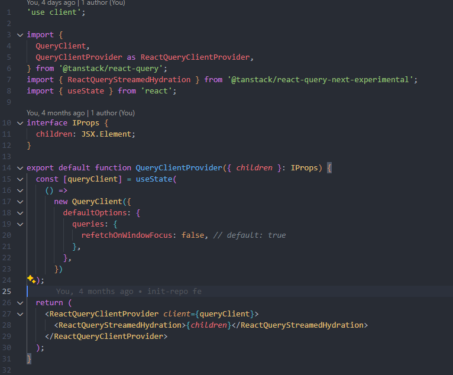The width and height of the screenshot is (453, 375).
Task: Click the 'react' module string on line 8
Action: tap(156, 91)
